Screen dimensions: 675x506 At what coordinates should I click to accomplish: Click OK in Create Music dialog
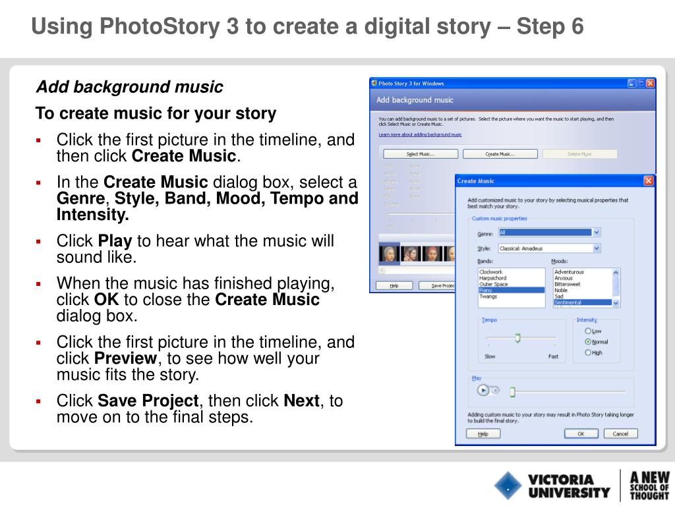click(x=581, y=434)
